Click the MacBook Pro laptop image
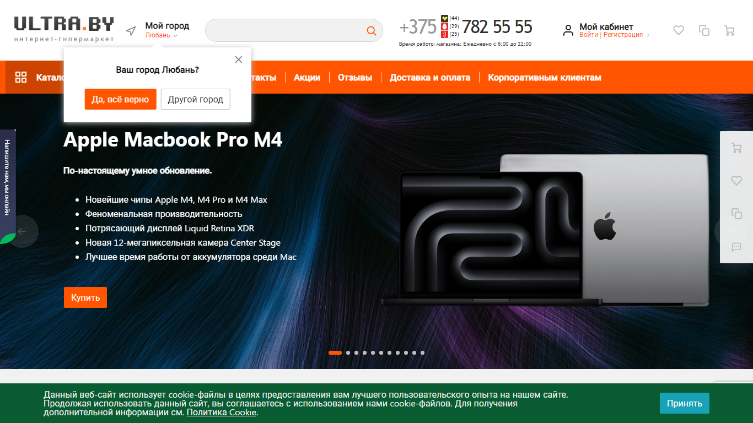This screenshot has width=753, height=423. pos(545,229)
